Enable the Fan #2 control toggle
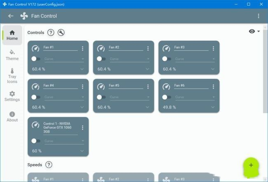268x182 pixels. click(101, 59)
